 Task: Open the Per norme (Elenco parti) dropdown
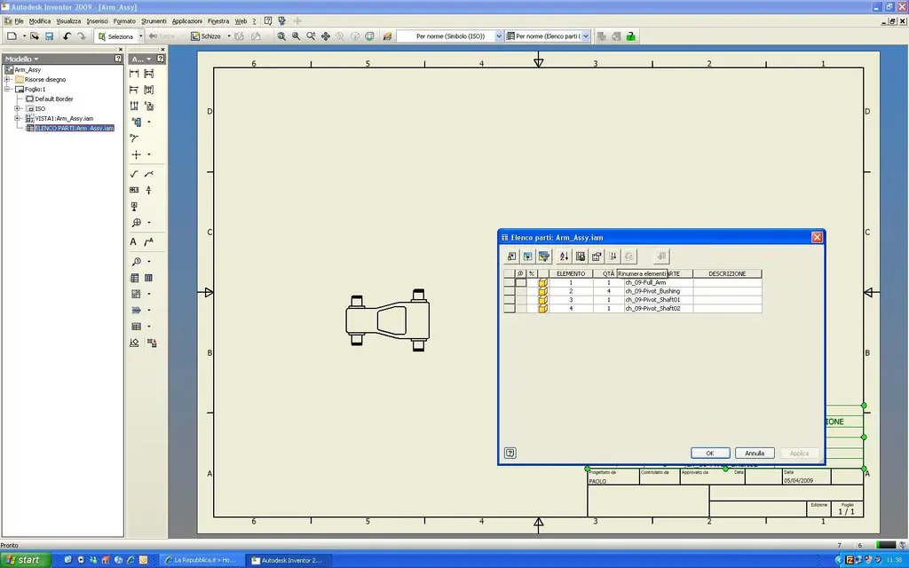click(586, 35)
